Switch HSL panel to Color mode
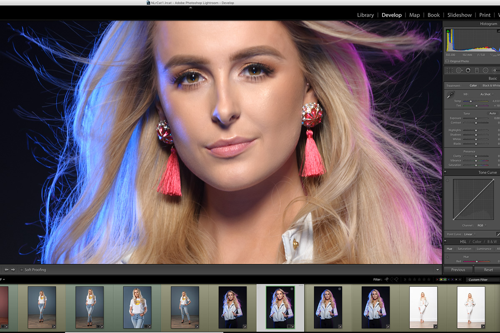This screenshot has height=333, width=500. pos(477,241)
